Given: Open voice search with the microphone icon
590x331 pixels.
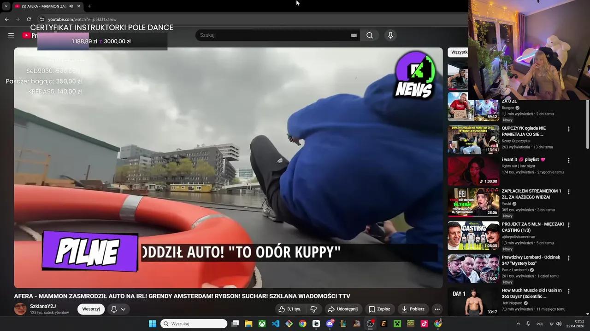Looking at the screenshot, I should (x=390, y=35).
